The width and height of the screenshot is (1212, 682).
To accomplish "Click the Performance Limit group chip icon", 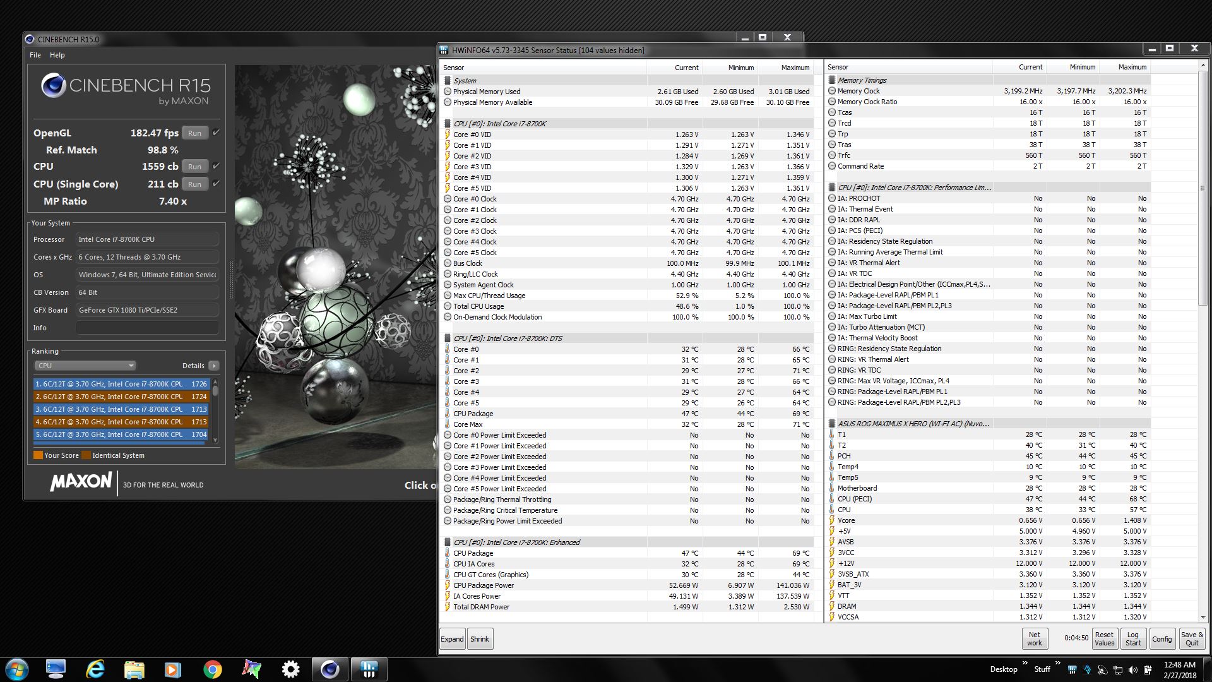I will click(x=832, y=188).
